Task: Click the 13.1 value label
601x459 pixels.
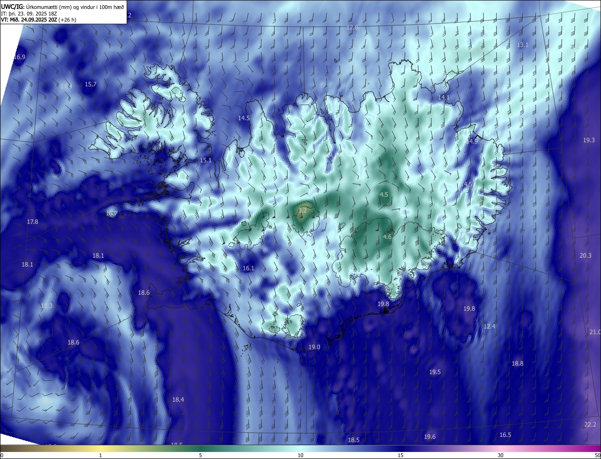Action: point(523,45)
